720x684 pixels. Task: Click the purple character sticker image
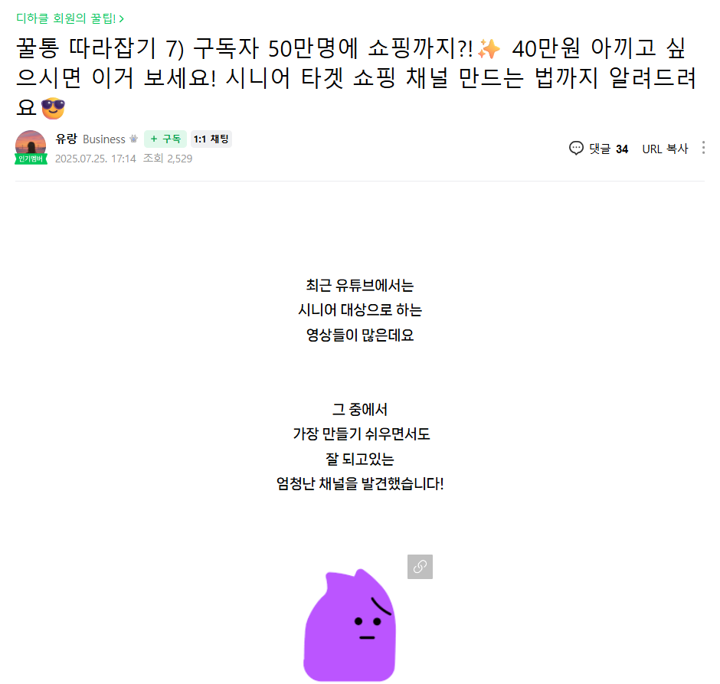coord(349,625)
